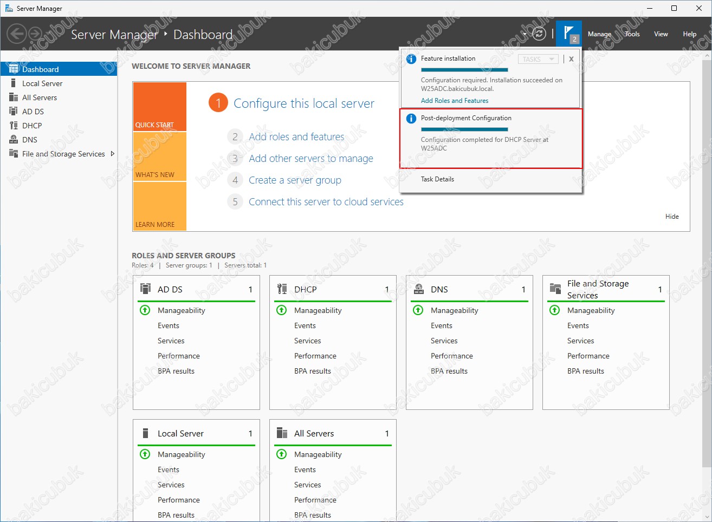Click green status icon in Local Server tile
Screen dimensions: 712x522
(145, 454)
